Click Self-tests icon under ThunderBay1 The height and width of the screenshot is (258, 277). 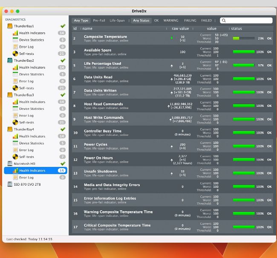click(x=15, y=54)
